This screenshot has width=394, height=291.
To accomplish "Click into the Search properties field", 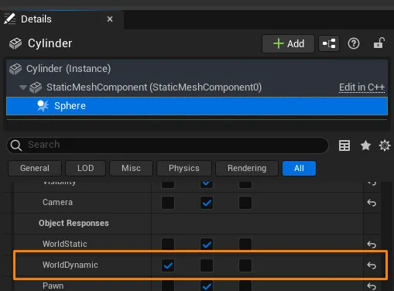I will [168, 145].
